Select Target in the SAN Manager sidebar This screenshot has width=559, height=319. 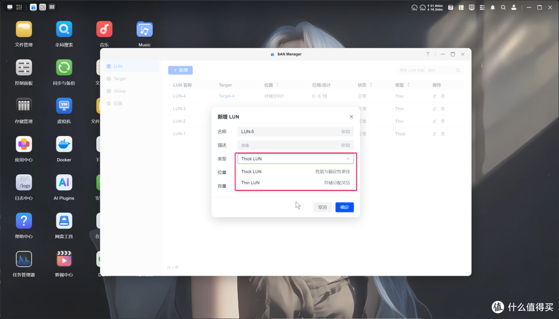[x=131, y=79]
